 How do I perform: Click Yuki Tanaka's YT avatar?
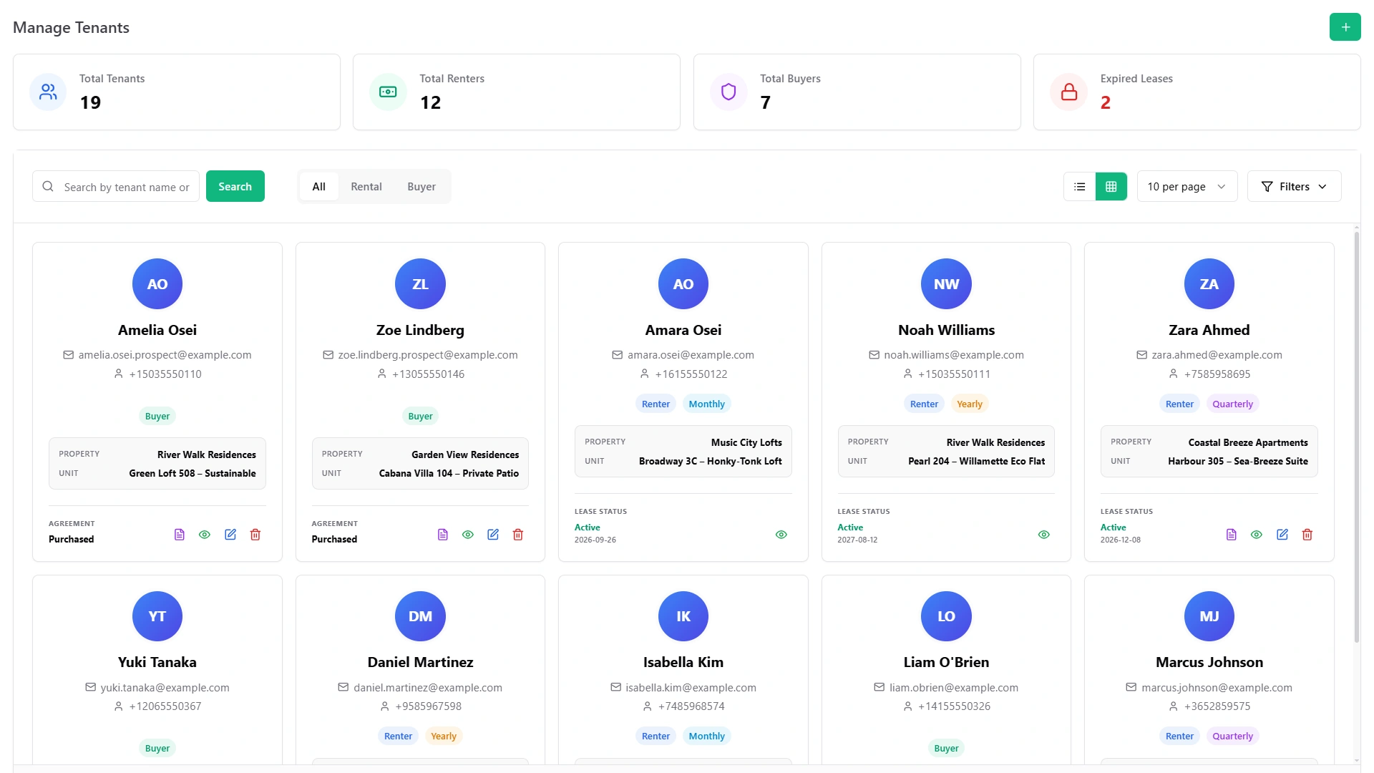click(x=157, y=616)
